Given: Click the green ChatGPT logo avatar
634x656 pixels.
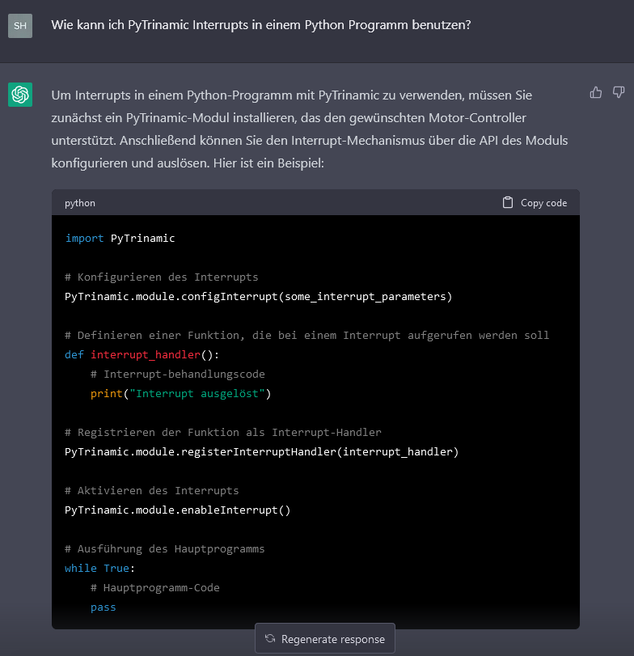Looking at the screenshot, I should (x=20, y=95).
